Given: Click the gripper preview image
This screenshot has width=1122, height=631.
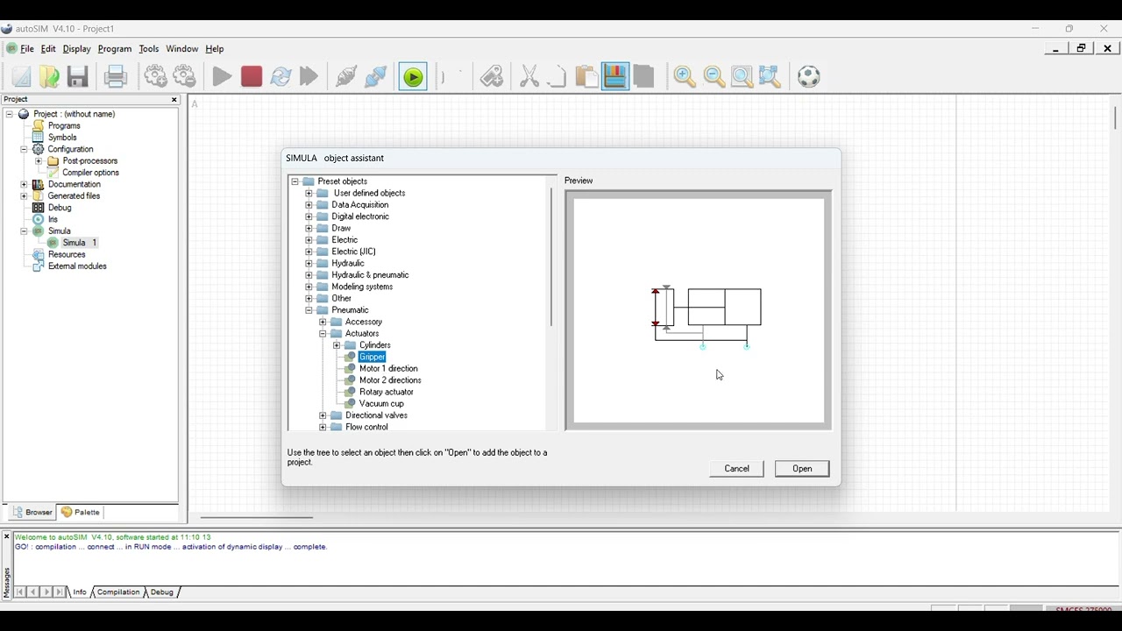Looking at the screenshot, I should (x=707, y=316).
